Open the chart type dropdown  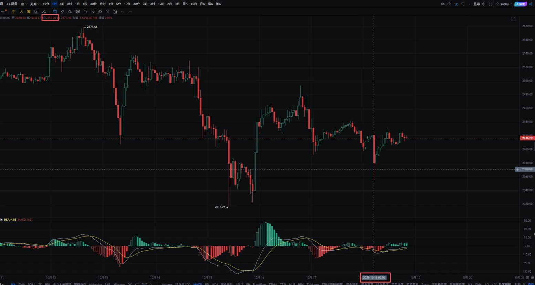(x=24, y=4)
